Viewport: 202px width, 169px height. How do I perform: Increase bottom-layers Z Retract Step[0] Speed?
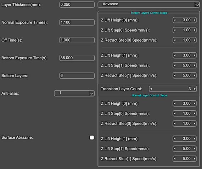click(195, 40)
